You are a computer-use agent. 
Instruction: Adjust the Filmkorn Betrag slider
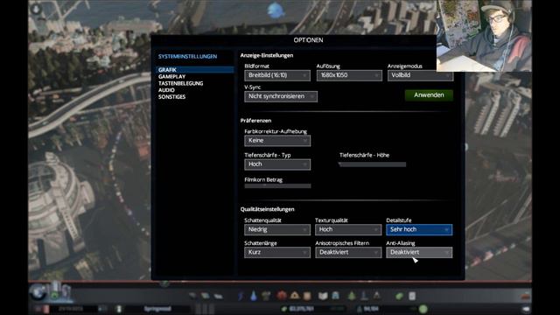click(x=277, y=186)
